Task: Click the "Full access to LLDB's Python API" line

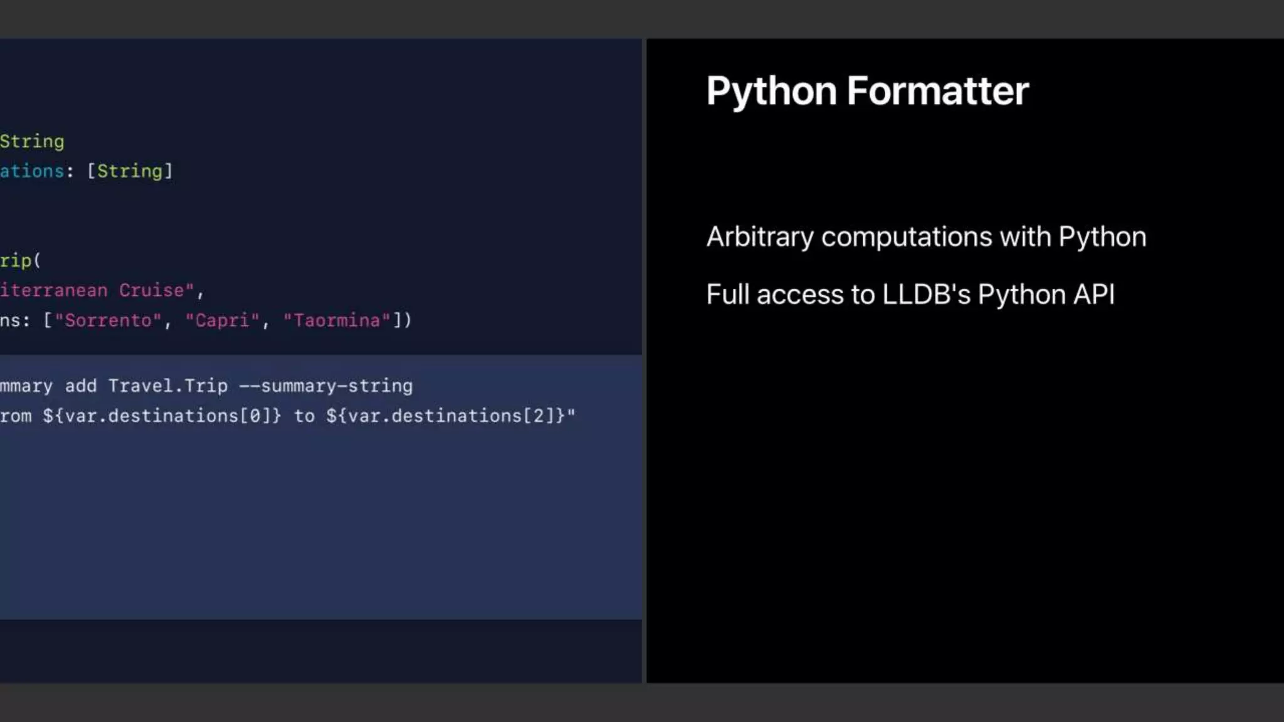Action: [910, 295]
